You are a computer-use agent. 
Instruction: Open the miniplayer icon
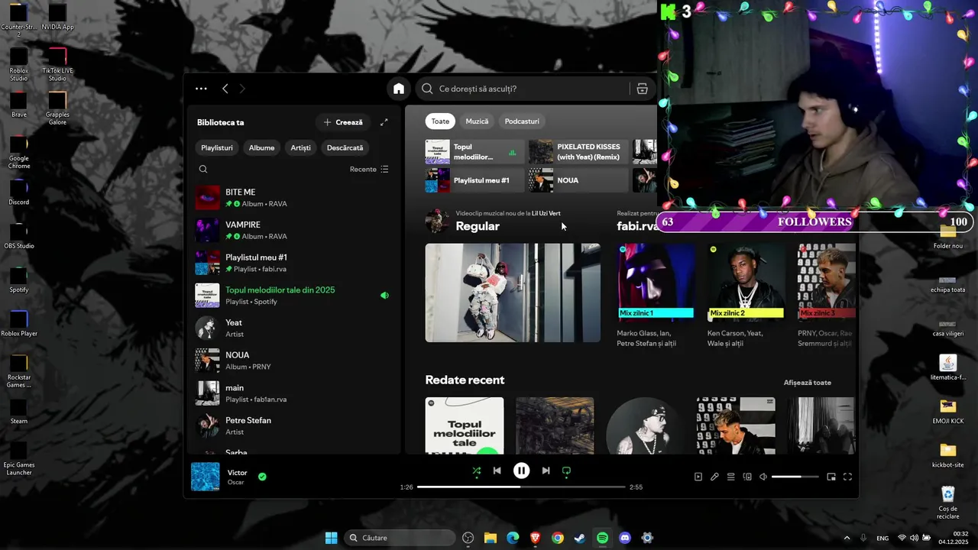pyautogui.click(x=831, y=477)
